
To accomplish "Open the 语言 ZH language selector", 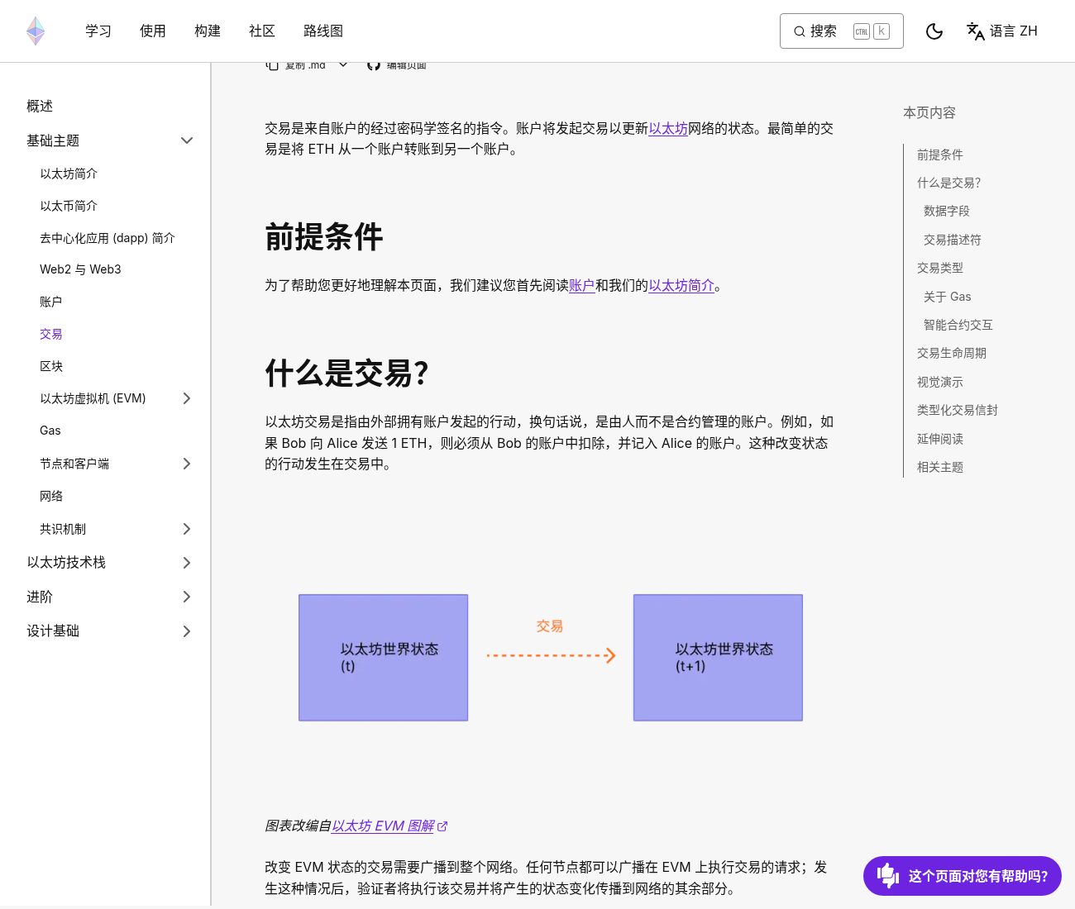I will (1002, 31).
